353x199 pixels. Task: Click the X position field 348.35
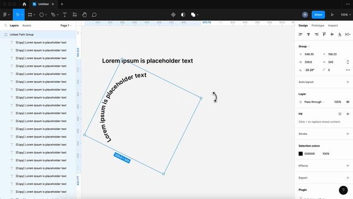coord(309,54)
